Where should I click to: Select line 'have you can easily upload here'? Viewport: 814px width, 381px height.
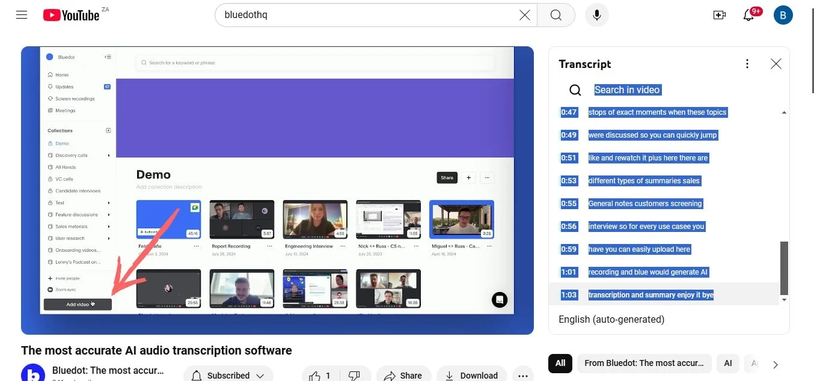point(639,249)
